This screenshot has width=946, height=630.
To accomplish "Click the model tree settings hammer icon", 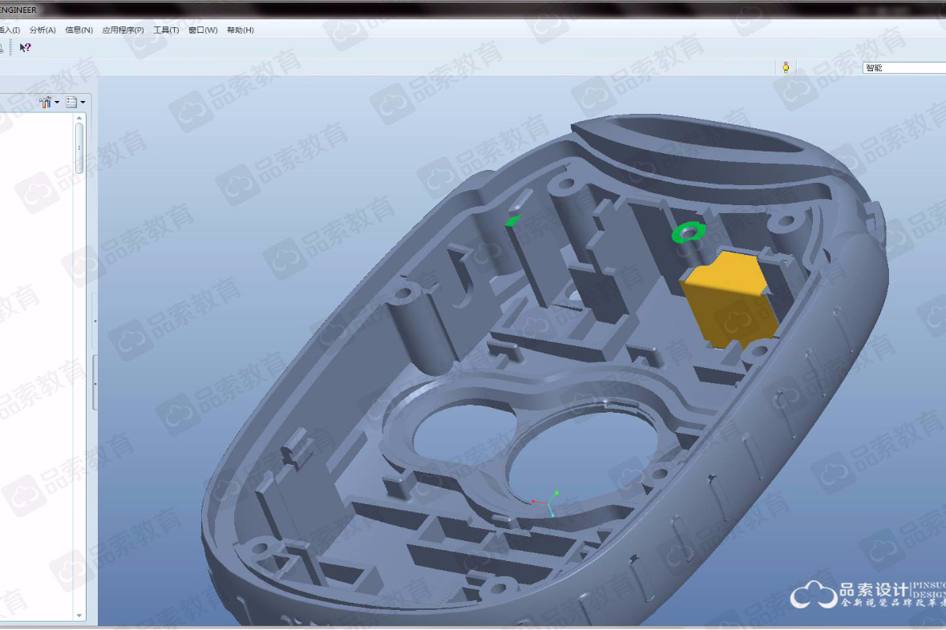I will 45,102.
